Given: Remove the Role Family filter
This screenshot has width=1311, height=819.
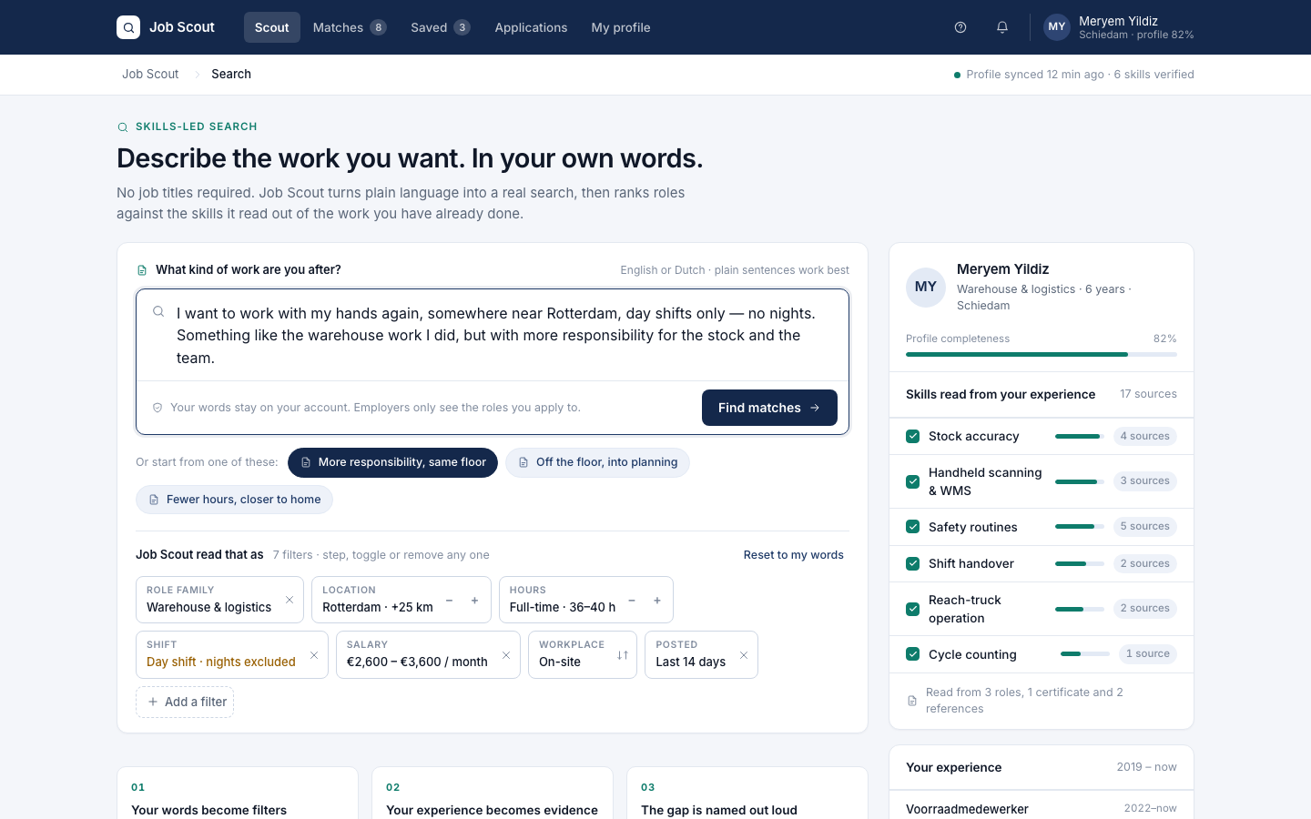Looking at the screenshot, I should pyautogui.click(x=290, y=600).
